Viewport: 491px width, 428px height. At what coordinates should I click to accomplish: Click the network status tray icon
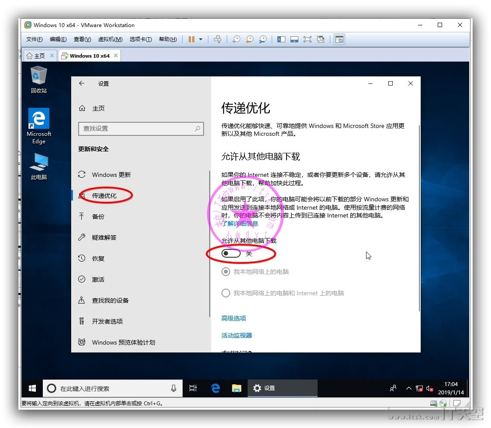(419, 389)
